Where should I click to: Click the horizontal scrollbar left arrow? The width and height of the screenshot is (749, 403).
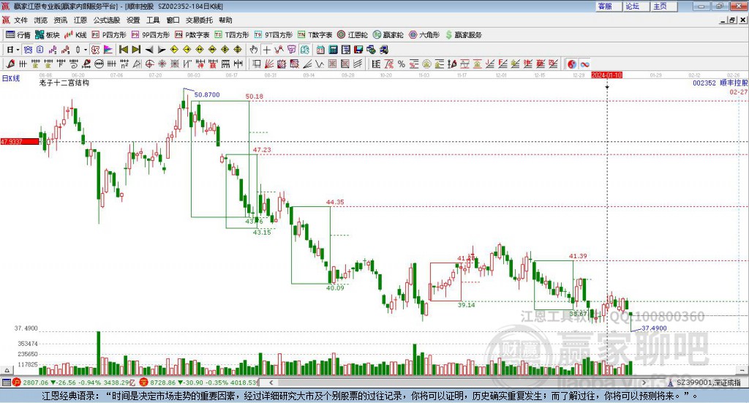(x=271, y=383)
